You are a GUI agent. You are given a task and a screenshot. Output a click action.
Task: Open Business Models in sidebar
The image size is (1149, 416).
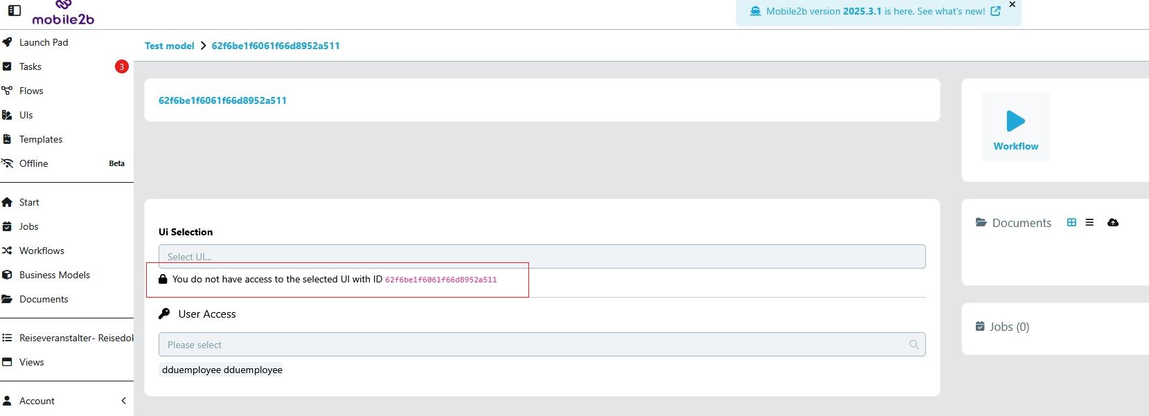pos(55,275)
